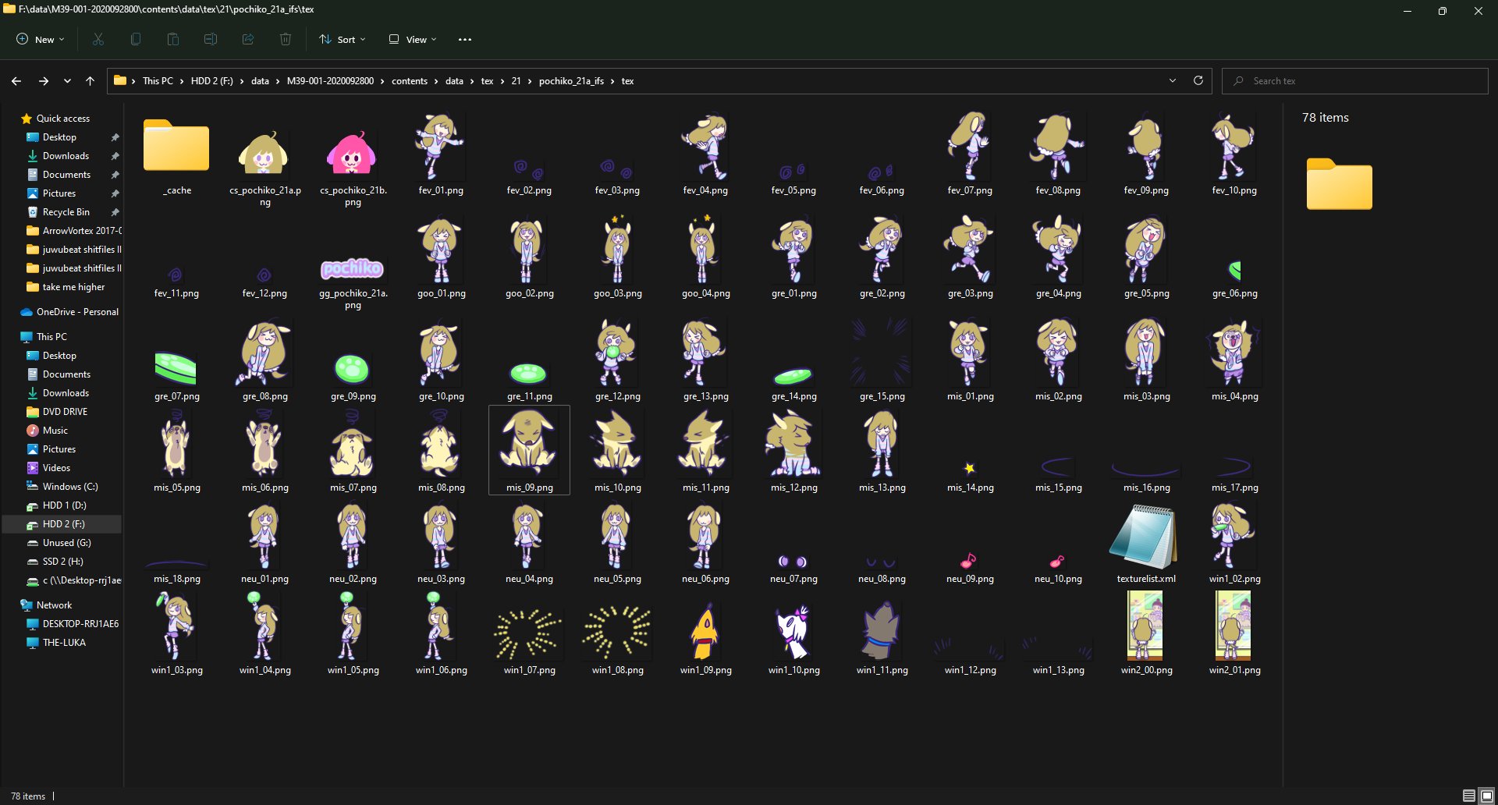Click 'contents' in the breadcrumb path
The height and width of the screenshot is (805, 1498).
coord(409,81)
